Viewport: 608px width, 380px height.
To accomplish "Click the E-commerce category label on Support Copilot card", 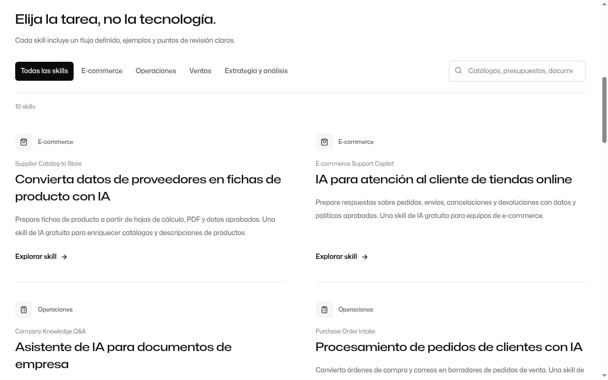I will pos(356,142).
